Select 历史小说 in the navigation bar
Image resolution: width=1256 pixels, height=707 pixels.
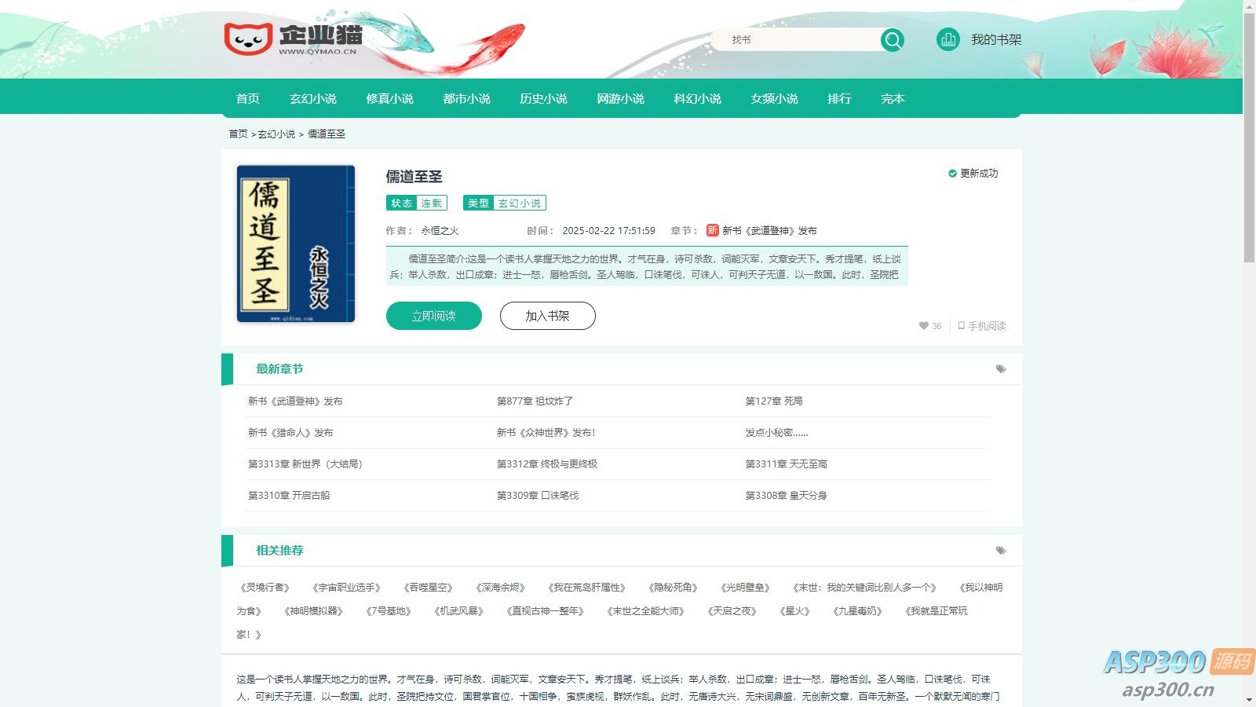544,99
